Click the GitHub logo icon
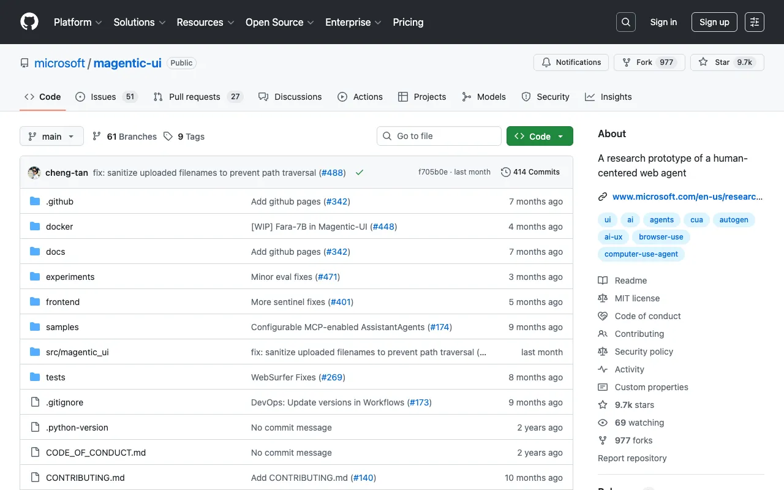The image size is (784, 490). click(29, 22)
